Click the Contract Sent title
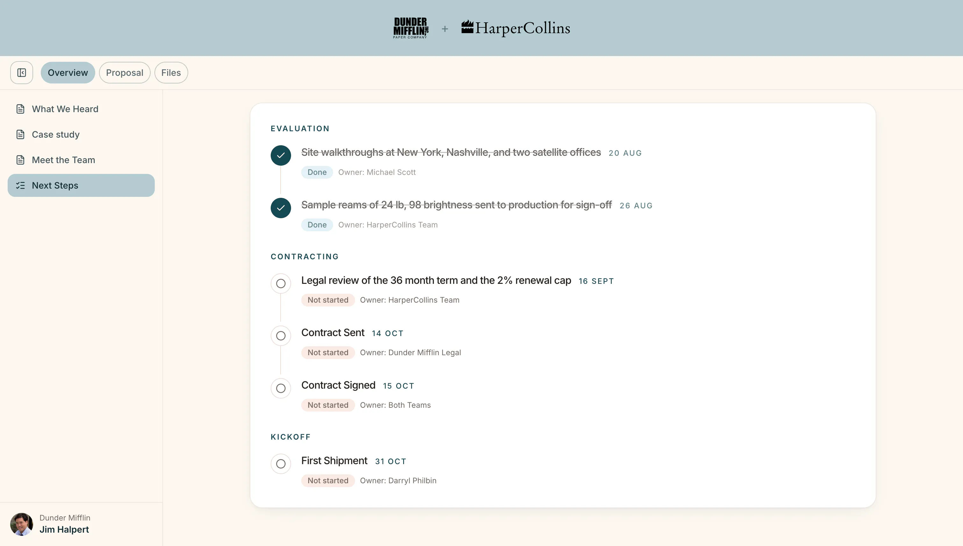 333,333
